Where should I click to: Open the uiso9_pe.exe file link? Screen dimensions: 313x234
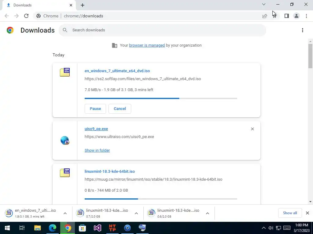coord(96,129)
